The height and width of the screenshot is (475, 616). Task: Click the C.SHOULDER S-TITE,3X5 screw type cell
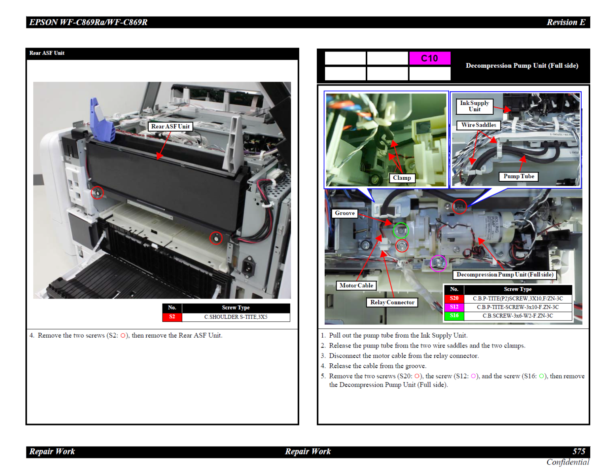tap(236, 317)
